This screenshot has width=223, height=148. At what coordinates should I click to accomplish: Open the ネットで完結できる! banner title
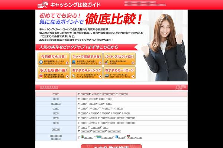pyautogui.click(x=87, y=57)
